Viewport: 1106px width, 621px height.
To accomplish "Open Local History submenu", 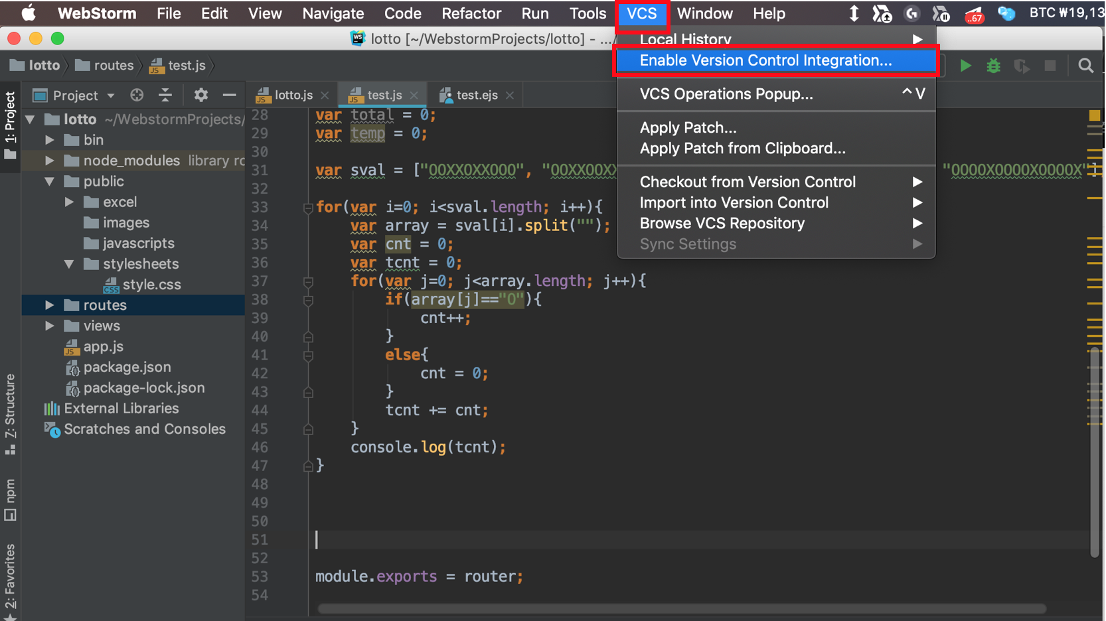I will click(776, 39).
